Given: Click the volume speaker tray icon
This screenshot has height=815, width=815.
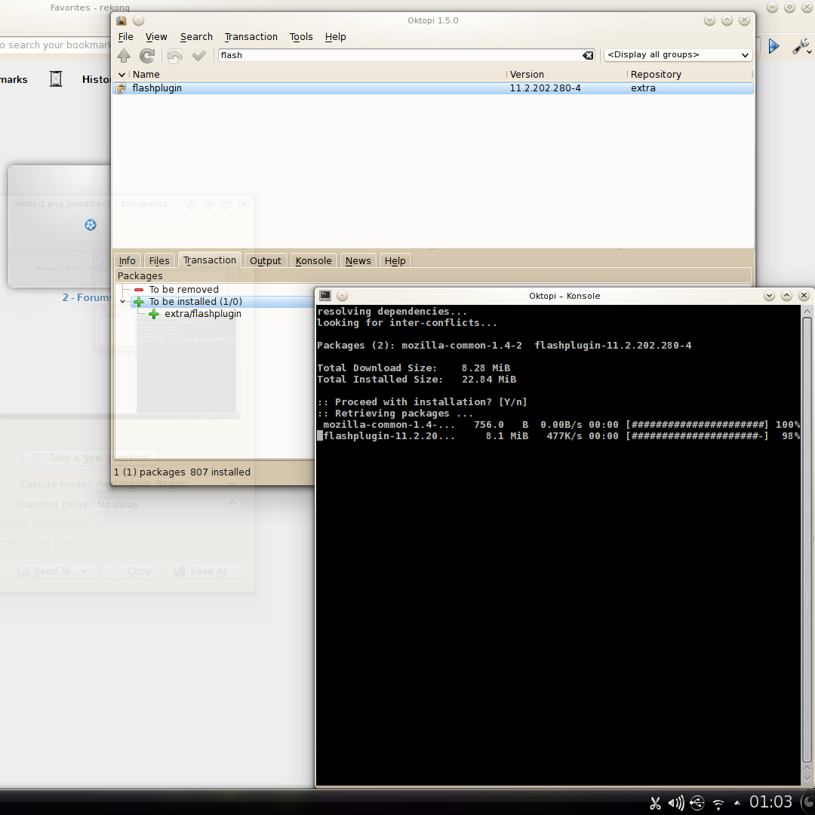Looking at the screenshot, I should point(675,803).
